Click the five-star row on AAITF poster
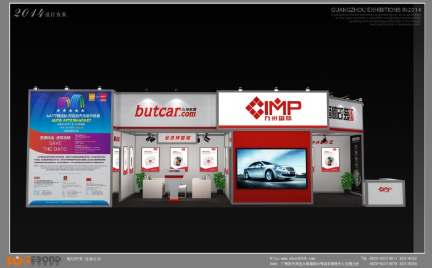 71,111
